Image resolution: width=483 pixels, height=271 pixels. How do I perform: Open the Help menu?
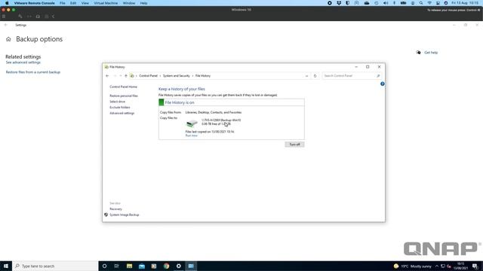(143, 3)
